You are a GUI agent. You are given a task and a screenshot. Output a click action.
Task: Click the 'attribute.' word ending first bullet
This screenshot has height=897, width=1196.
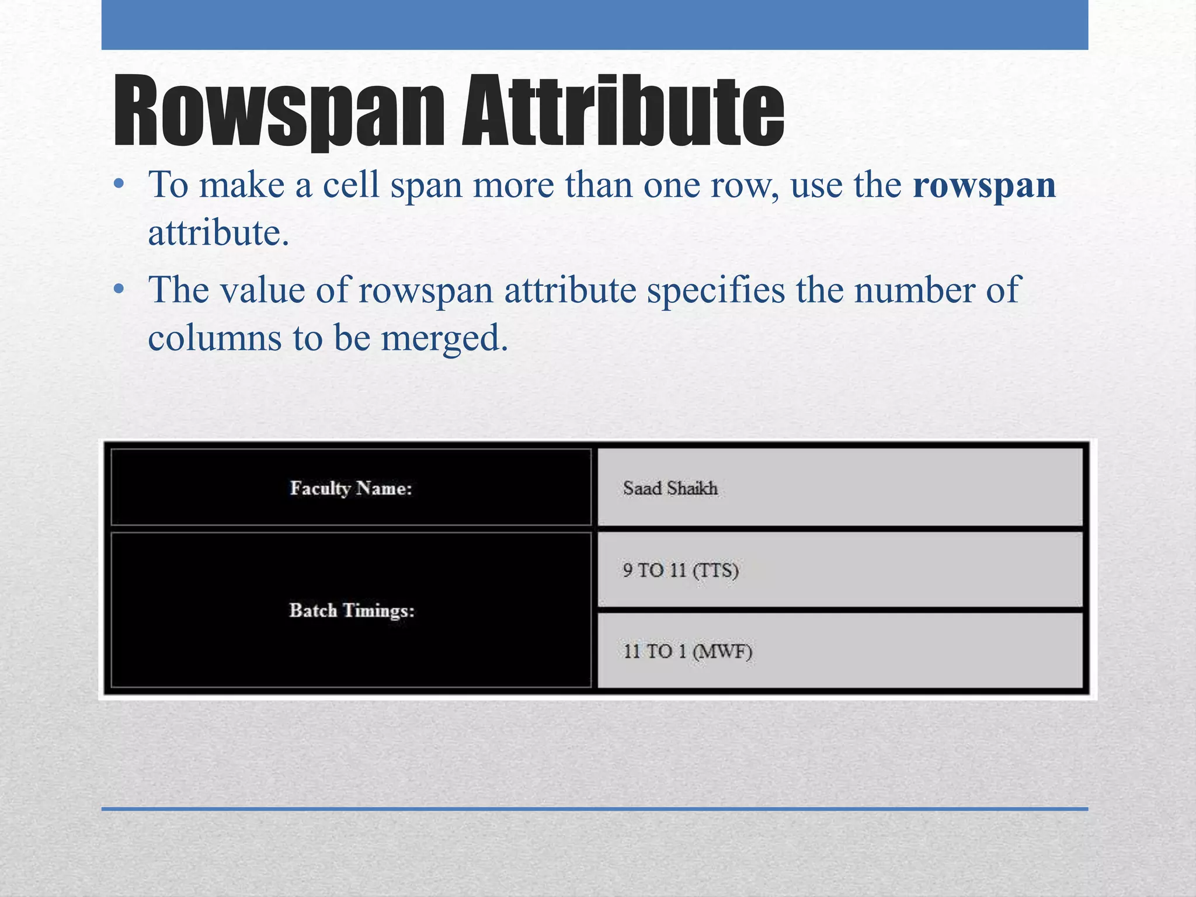coord(218,234)
